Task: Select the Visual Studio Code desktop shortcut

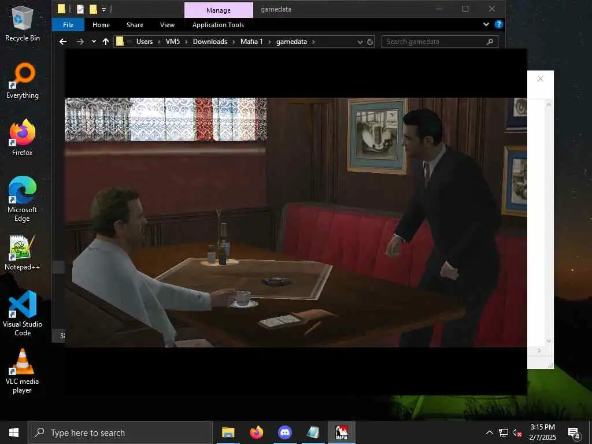Action: (23, 313)
